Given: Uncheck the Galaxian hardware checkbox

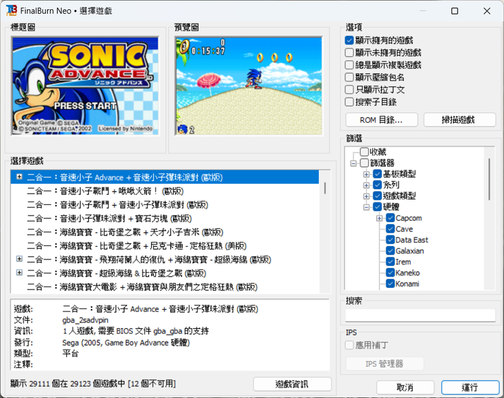Looking at the screenshot, I should click(390, 251).
